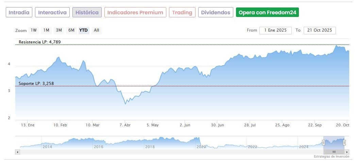Click the navigator scroll left arrow
The width and height of the screenshot is (355, 162).
17,152
